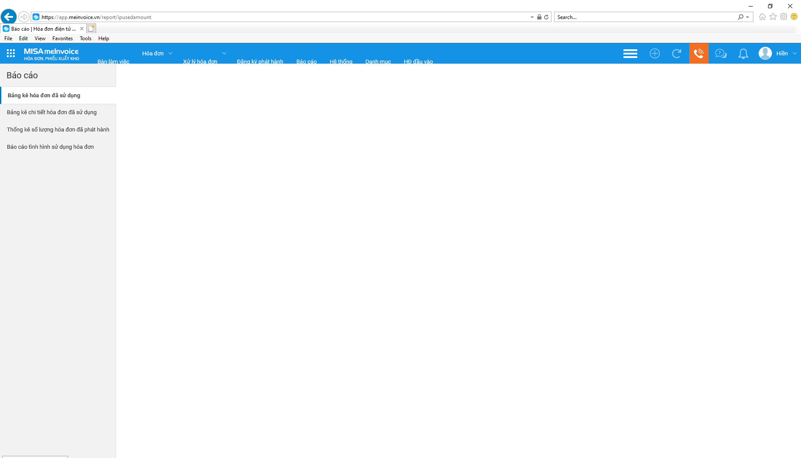
Task: Open the notifications bell icon
Action: tap(743, 54)
